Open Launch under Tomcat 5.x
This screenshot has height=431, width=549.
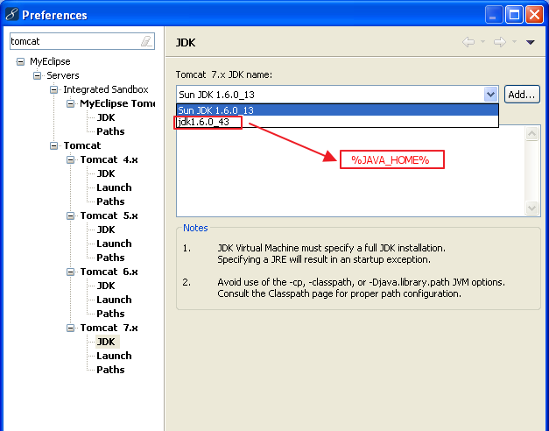(x=114, y=244)
